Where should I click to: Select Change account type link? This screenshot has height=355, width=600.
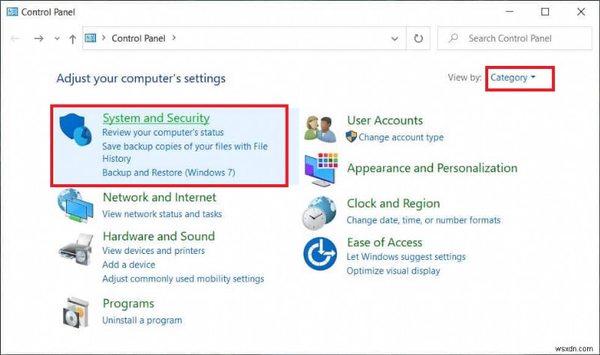400,137
